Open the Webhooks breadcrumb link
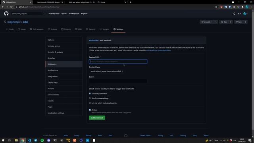Image resolution: width=254 pixels, height=143 pixels. 93,41
